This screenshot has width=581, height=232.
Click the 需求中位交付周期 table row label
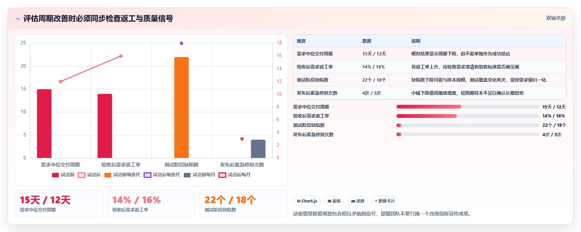tap(315, 54)
